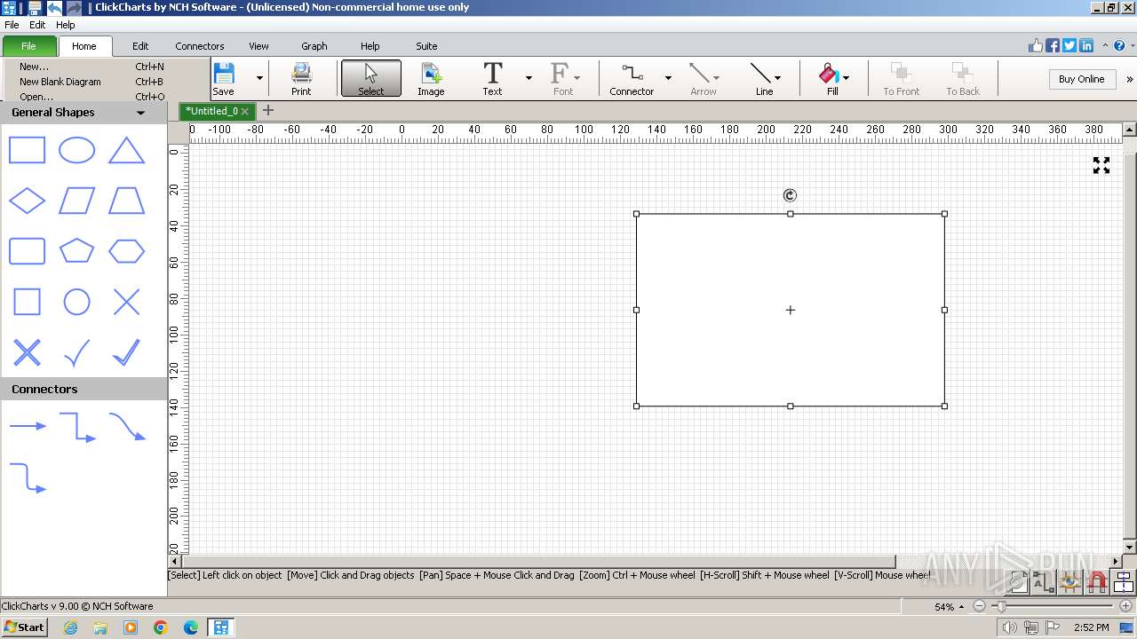Viewport: 1137px width, 639px height.
Task: Open the Windows Start button
Action: pyautogui.click(x=24, y=627)
